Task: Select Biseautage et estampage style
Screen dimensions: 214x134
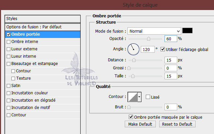Action: (x=34, y=64)
